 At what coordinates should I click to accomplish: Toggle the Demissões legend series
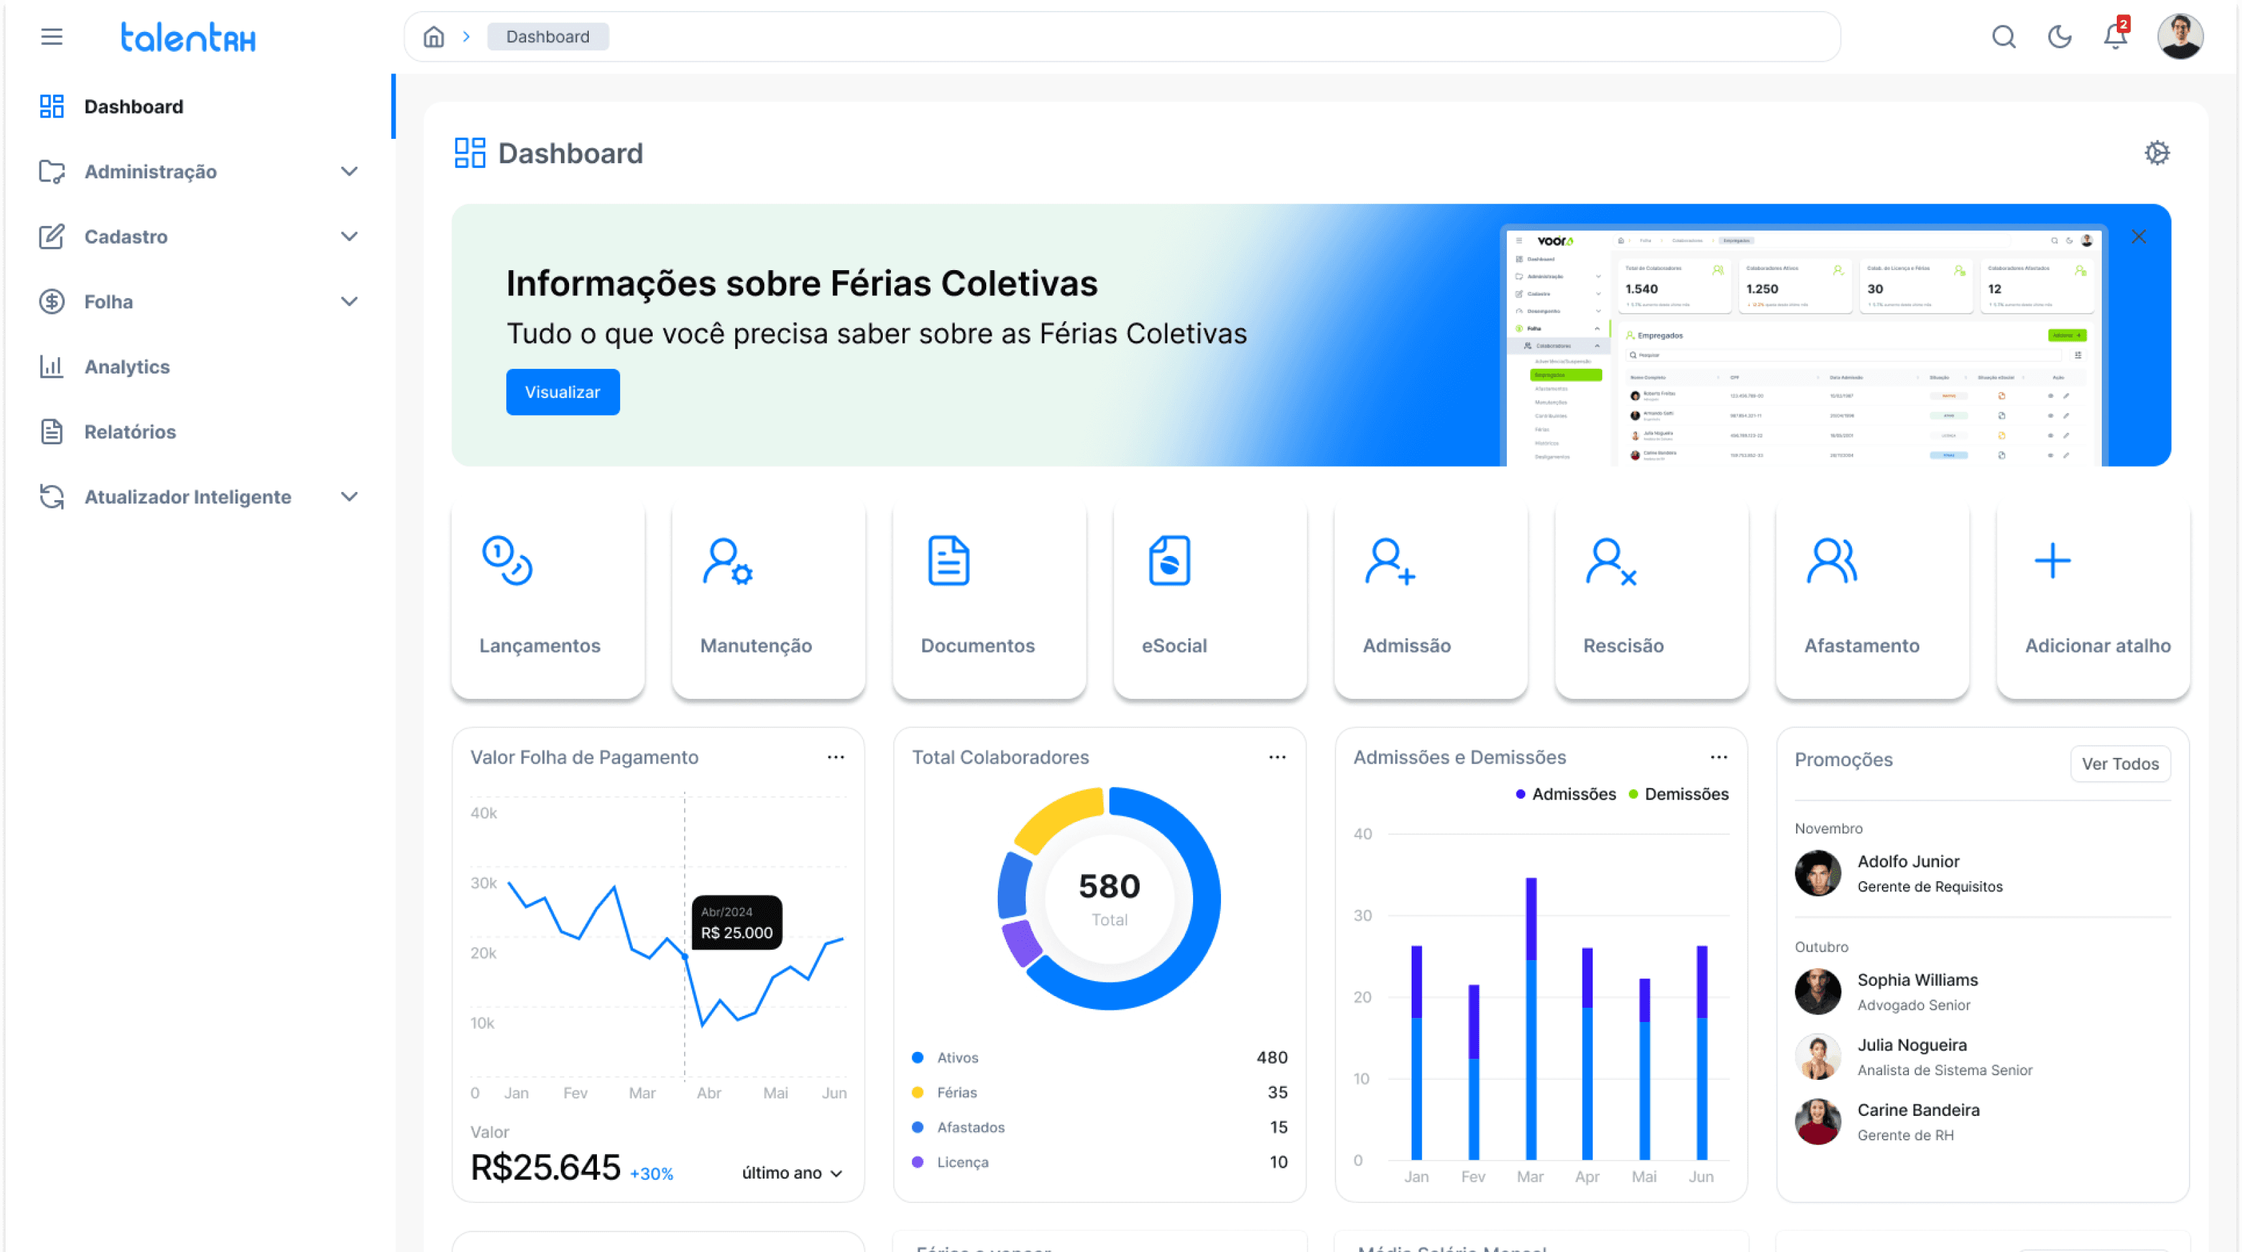click(x=1678, y=793)
